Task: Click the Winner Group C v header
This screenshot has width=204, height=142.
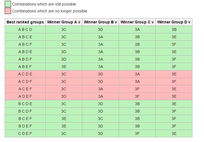Action: (x=137, y=22)
